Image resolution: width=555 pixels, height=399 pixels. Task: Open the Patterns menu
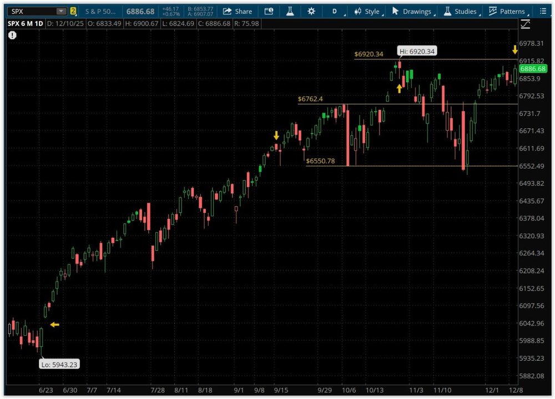point(507,11)
